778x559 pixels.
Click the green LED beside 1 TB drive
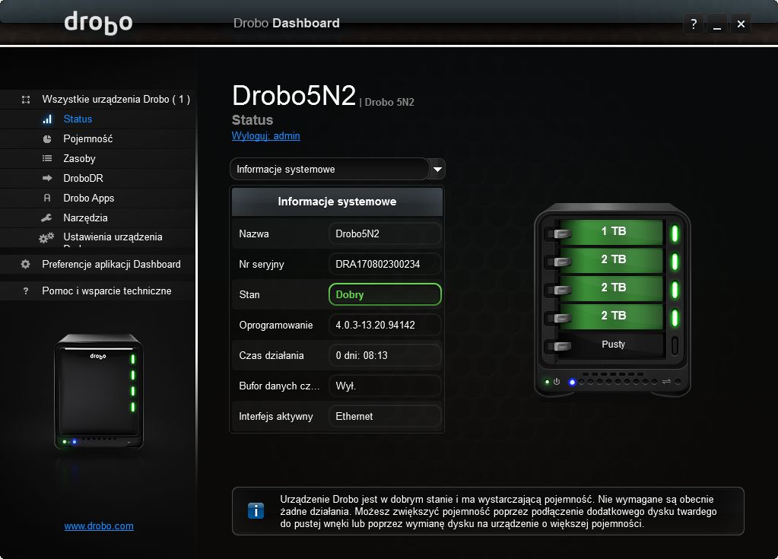click(x=675, y=233)
